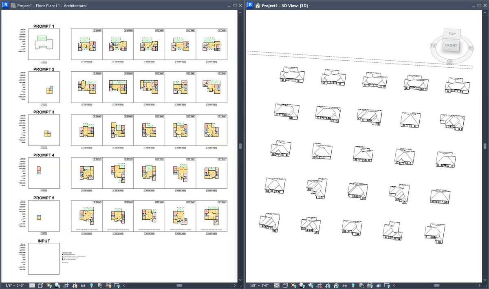
Task: Select the PROMPT 2 sketch with yellow and blue rooms
Action: pos(44,87)
